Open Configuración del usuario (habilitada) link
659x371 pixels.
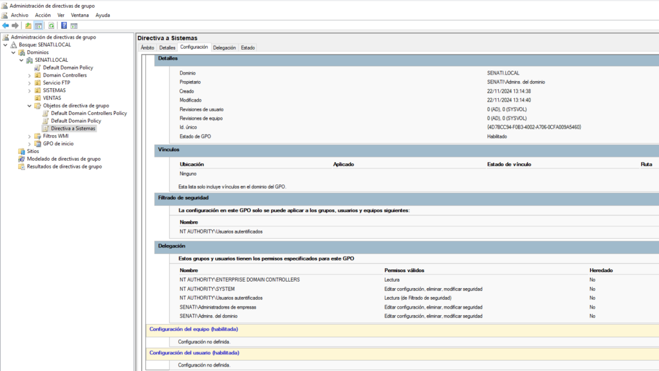pos(194,353)
